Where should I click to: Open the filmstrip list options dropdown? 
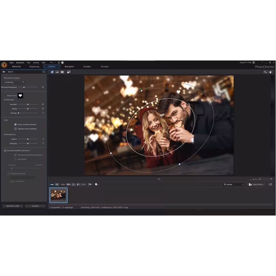pos(90,184)
